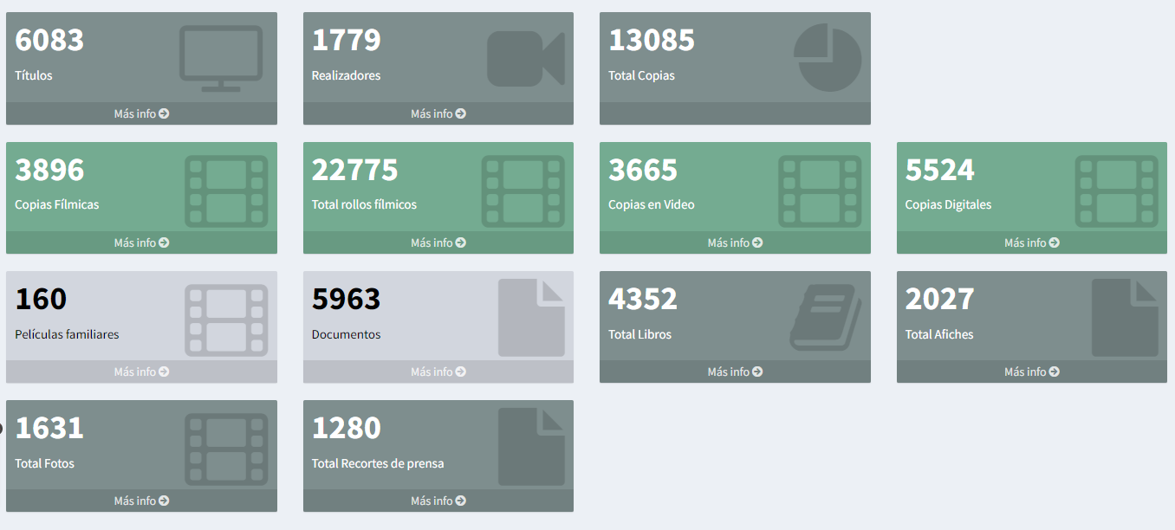The image size is (1175, 530).
Task: View Más info for Total rollos fílmicos
Action: click(438, 242)
